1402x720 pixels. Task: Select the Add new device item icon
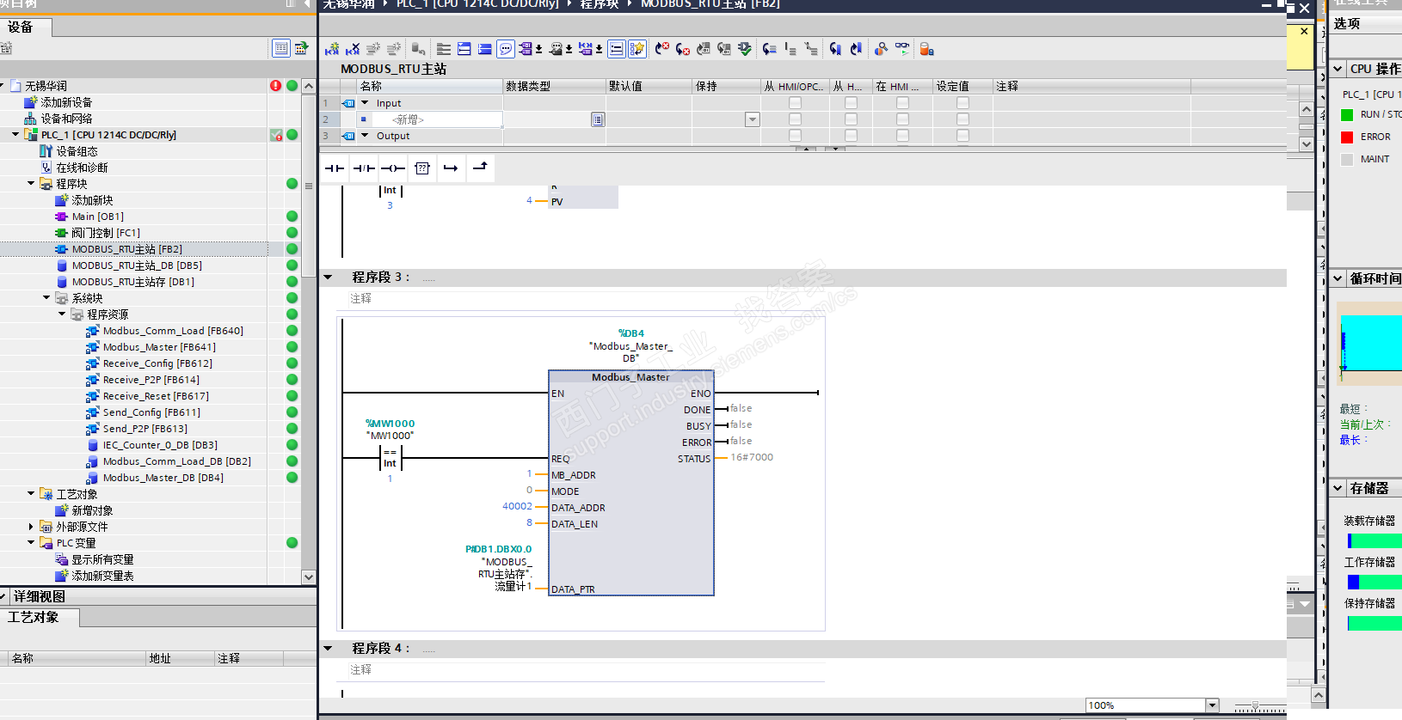31,102
